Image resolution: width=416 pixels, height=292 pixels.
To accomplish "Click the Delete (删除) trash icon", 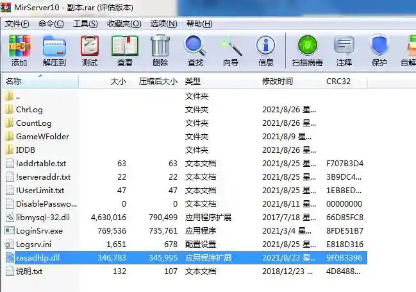I will point(160,46).
